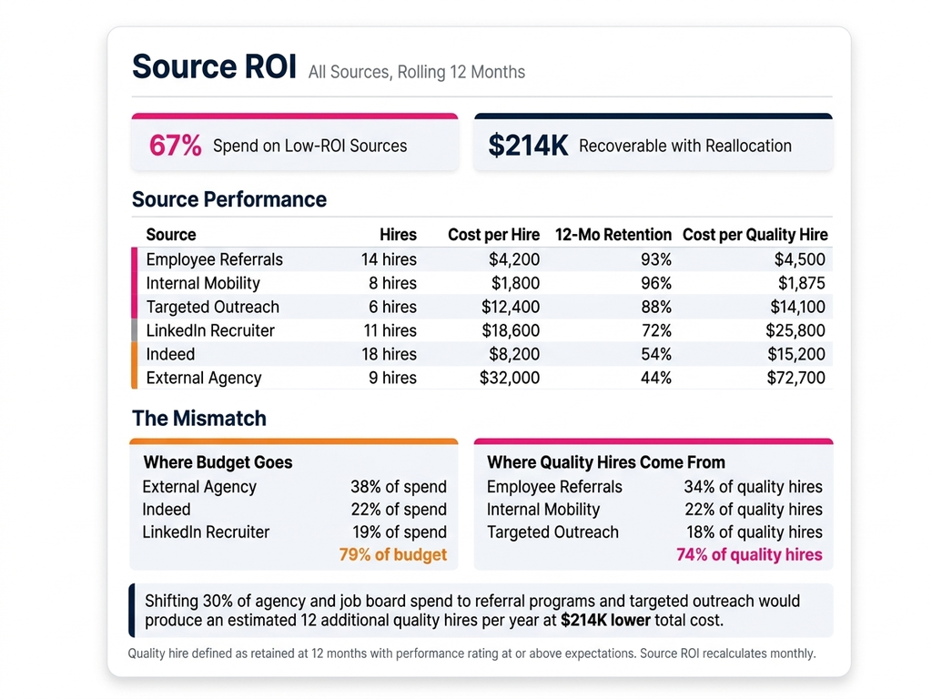The width and height of the screenshot is (932, 699).
Task: Click the pink 74% of quality hires total
Action: 748,555
